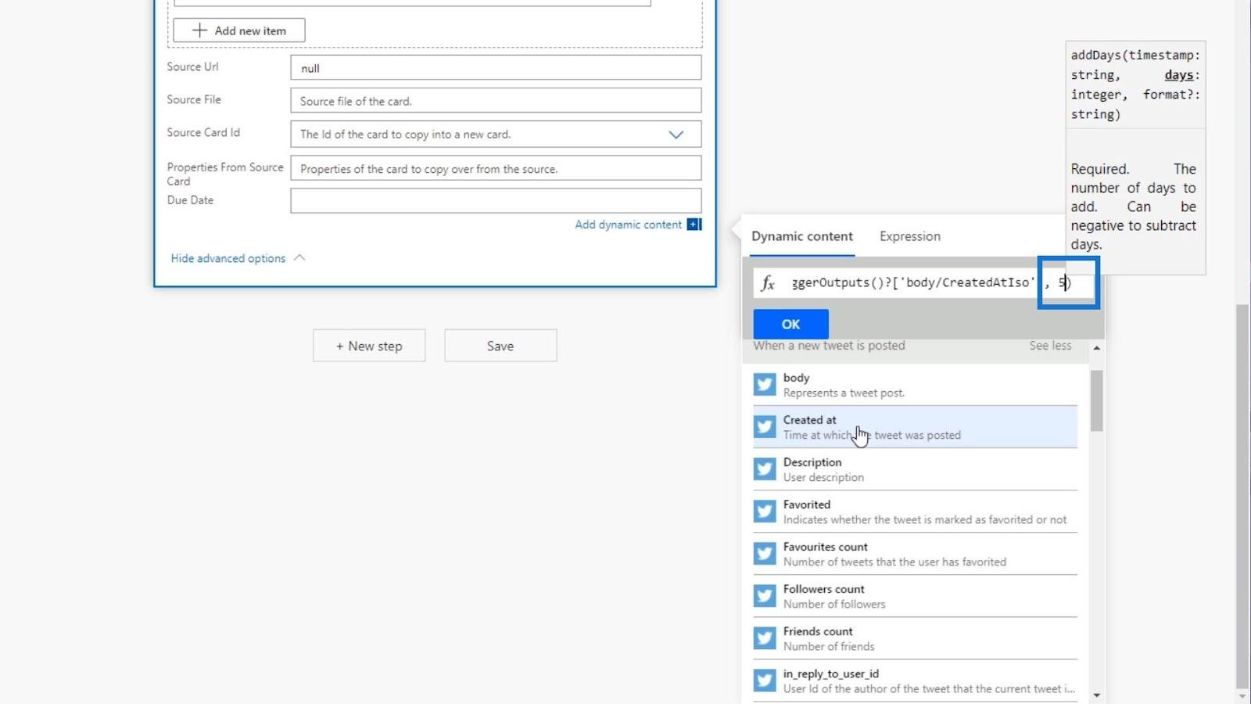The width and height of the screenshot is (1251, 704).
Task: Click the plus icon in Add new item
Action: click(x=200, y=31)
